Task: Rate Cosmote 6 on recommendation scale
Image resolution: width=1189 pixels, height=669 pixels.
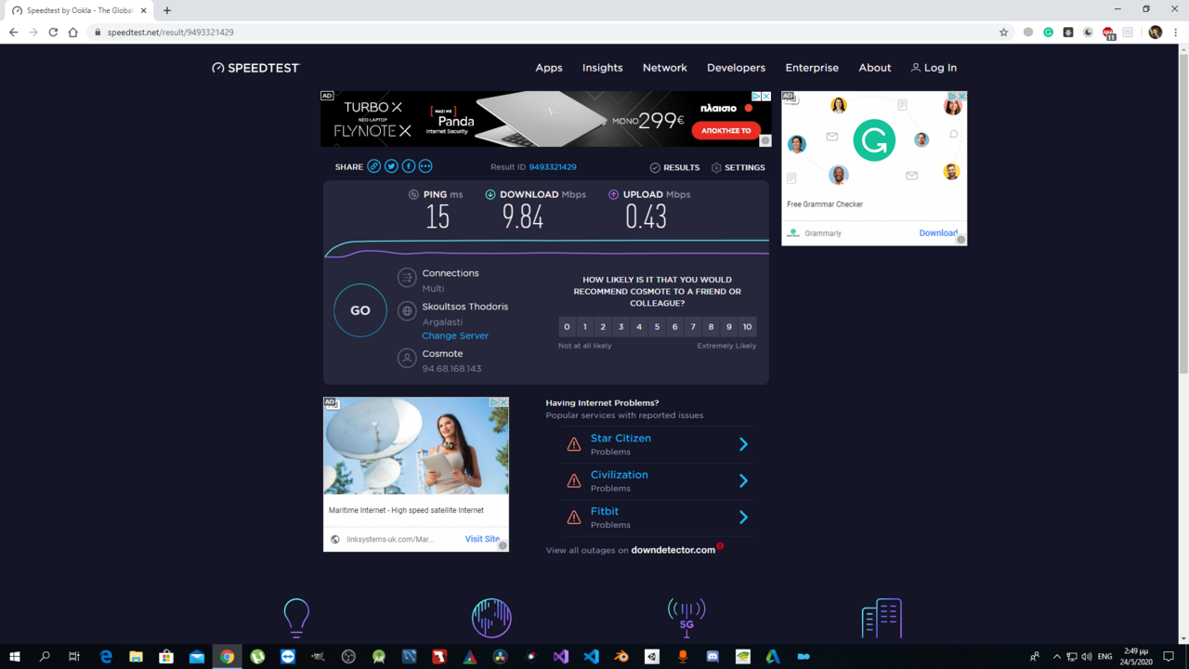Action: (x=675, y=326)
